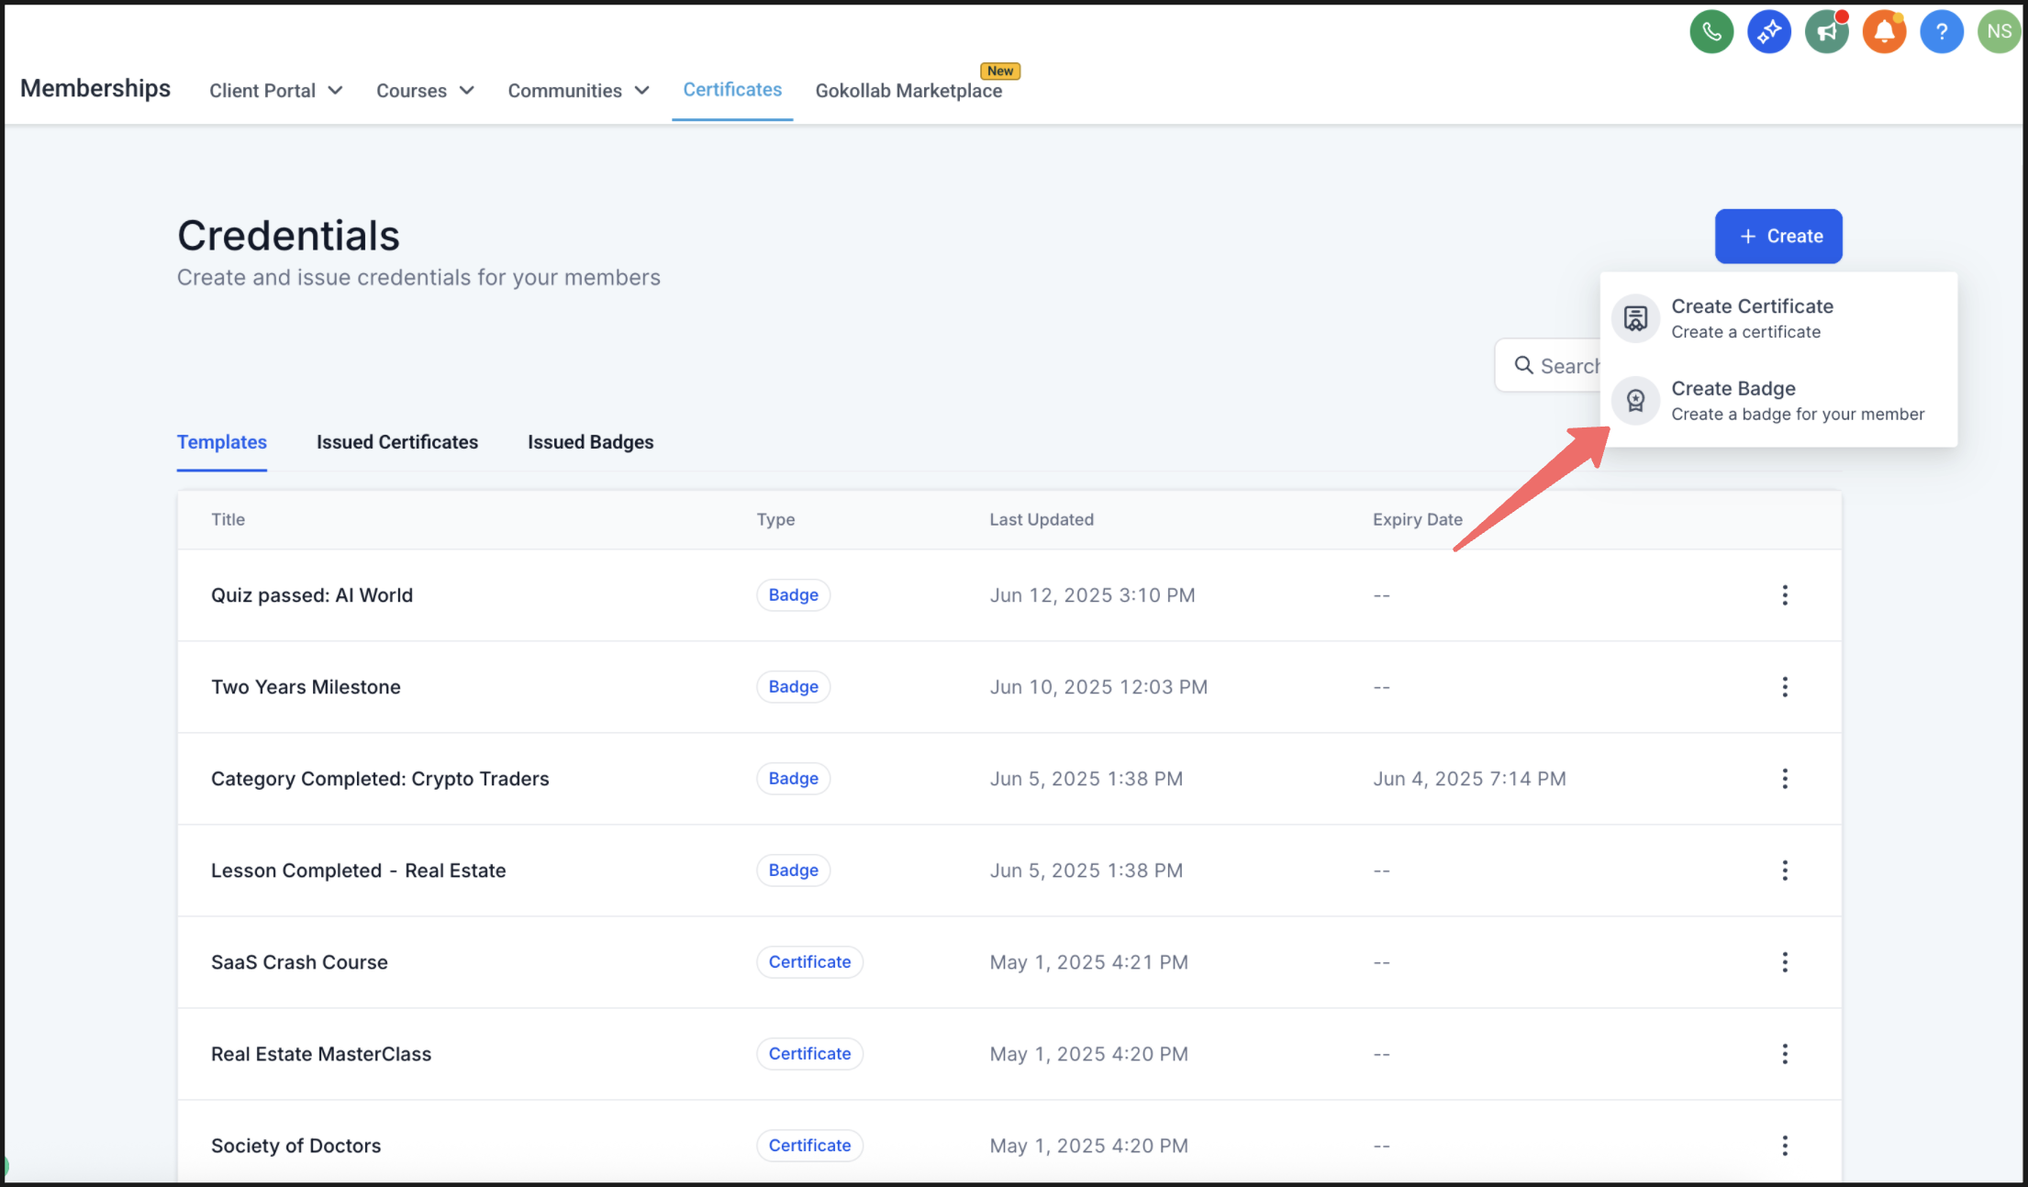Open three-dot menu for SaaS Crash Course
This screenshot has height=1187, width=2028.
pyautogui.click(x=1785, y=962)
